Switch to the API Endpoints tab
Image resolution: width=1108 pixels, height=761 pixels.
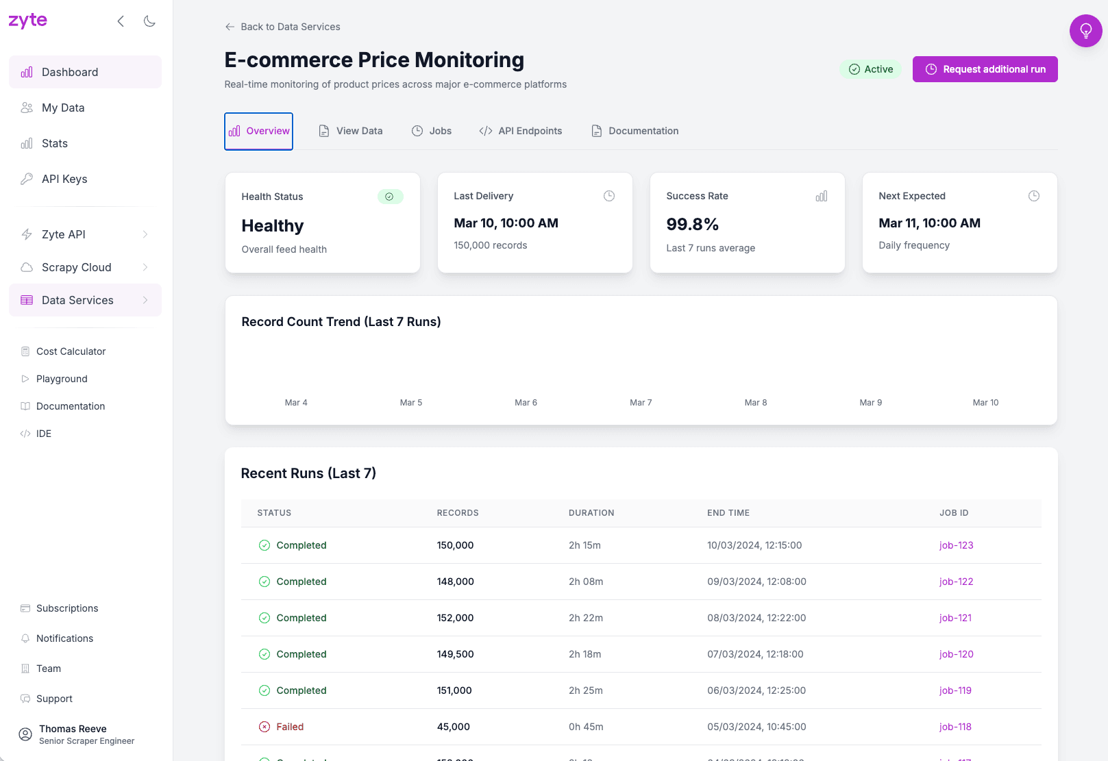tap(521, 131)
